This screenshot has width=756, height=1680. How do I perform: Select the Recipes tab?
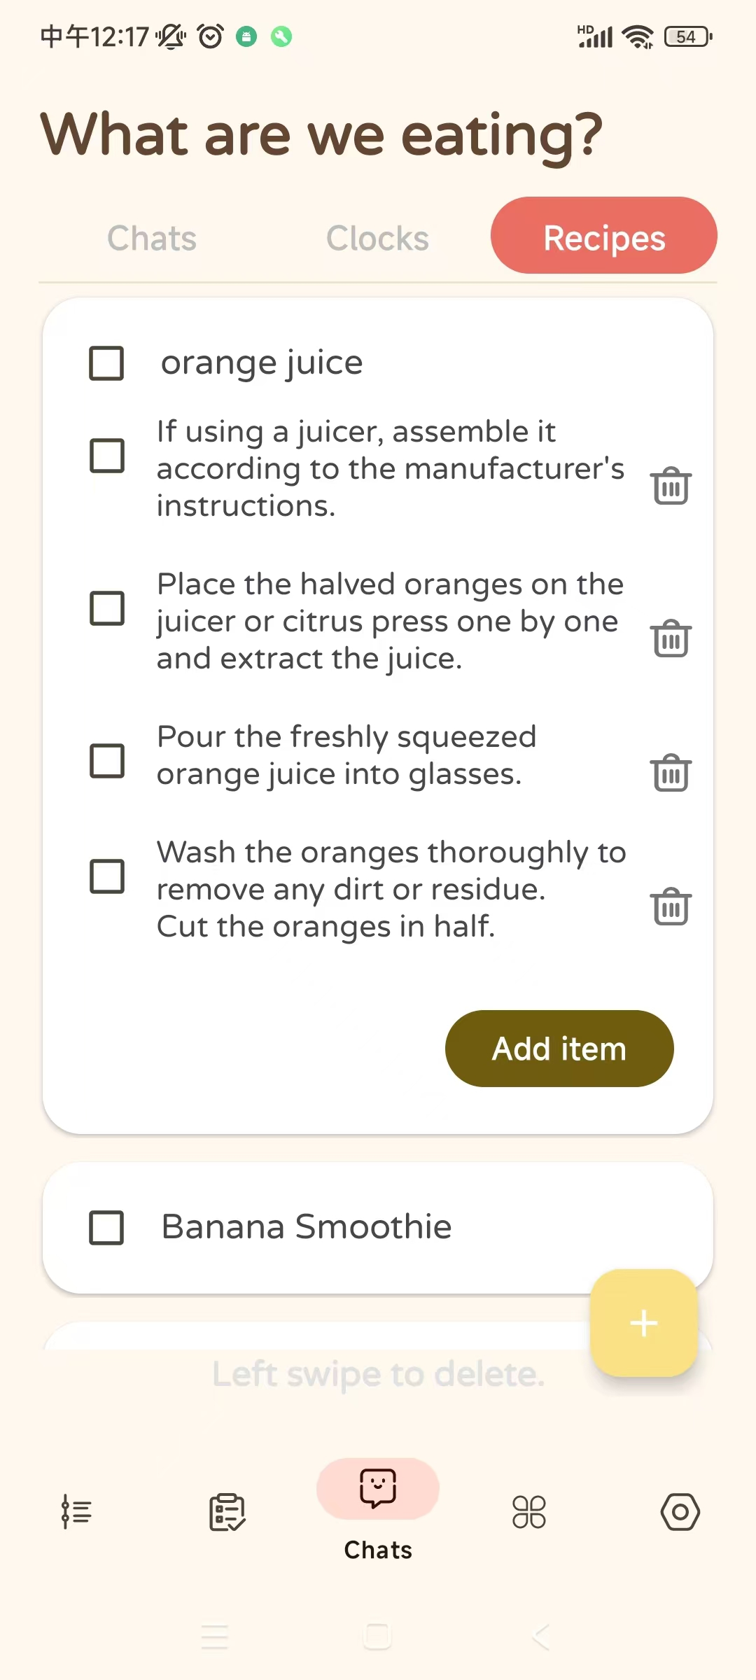click(x=604, y=235)
